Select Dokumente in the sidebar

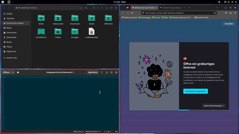pyautogui.click(x=16, y=32)
